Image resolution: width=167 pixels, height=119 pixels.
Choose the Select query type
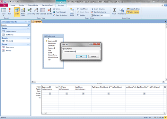tap(17, 12)
